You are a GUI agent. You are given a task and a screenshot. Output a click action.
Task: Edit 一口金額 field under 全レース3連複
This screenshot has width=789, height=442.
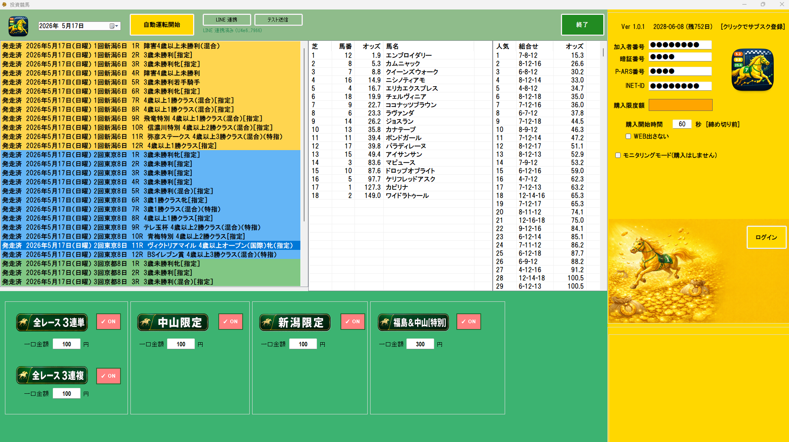click(x=66, y=394)
